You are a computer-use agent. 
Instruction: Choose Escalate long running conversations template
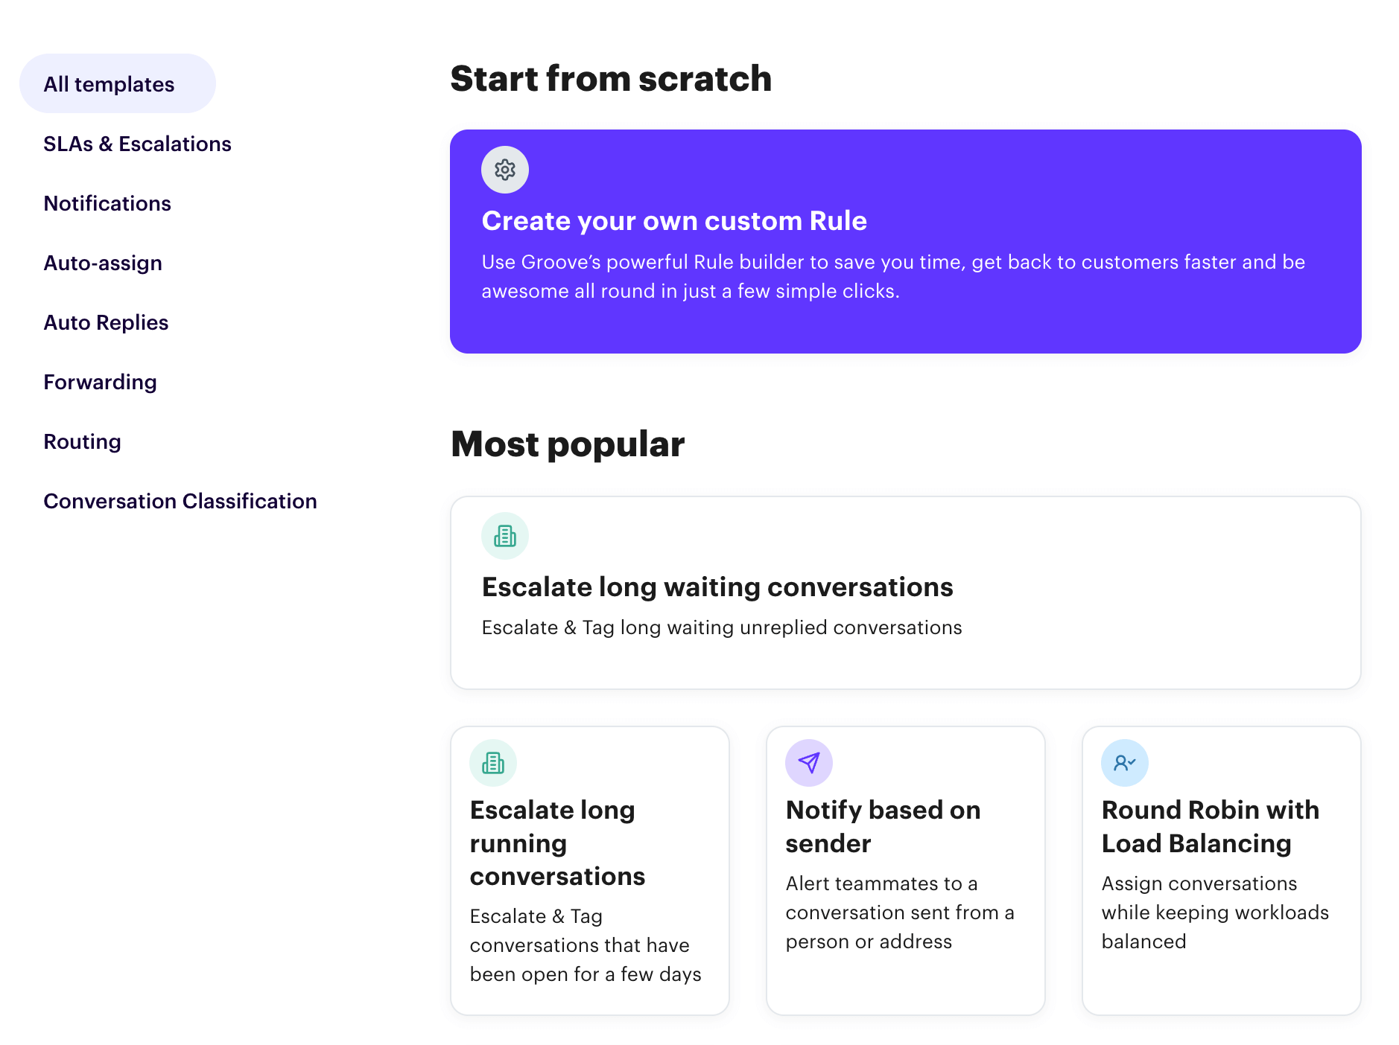[590, 871]
